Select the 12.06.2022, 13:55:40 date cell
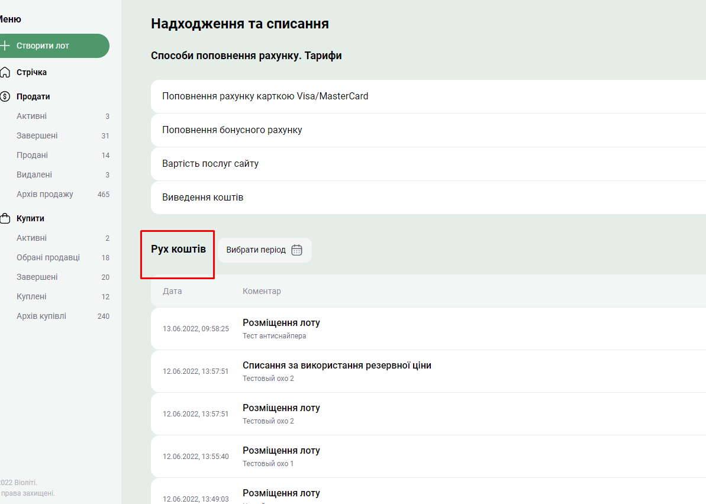Viewport: 706px width, 504px height. (x=196, y=457)
